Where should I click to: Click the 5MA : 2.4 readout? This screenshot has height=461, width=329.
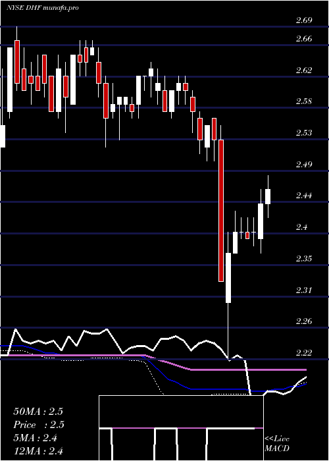coord(36,438)
